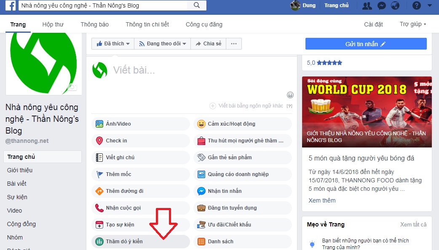Screen dimensions: 439x250
Task: Click the Check in pin icon
Action: click(99, 141)
